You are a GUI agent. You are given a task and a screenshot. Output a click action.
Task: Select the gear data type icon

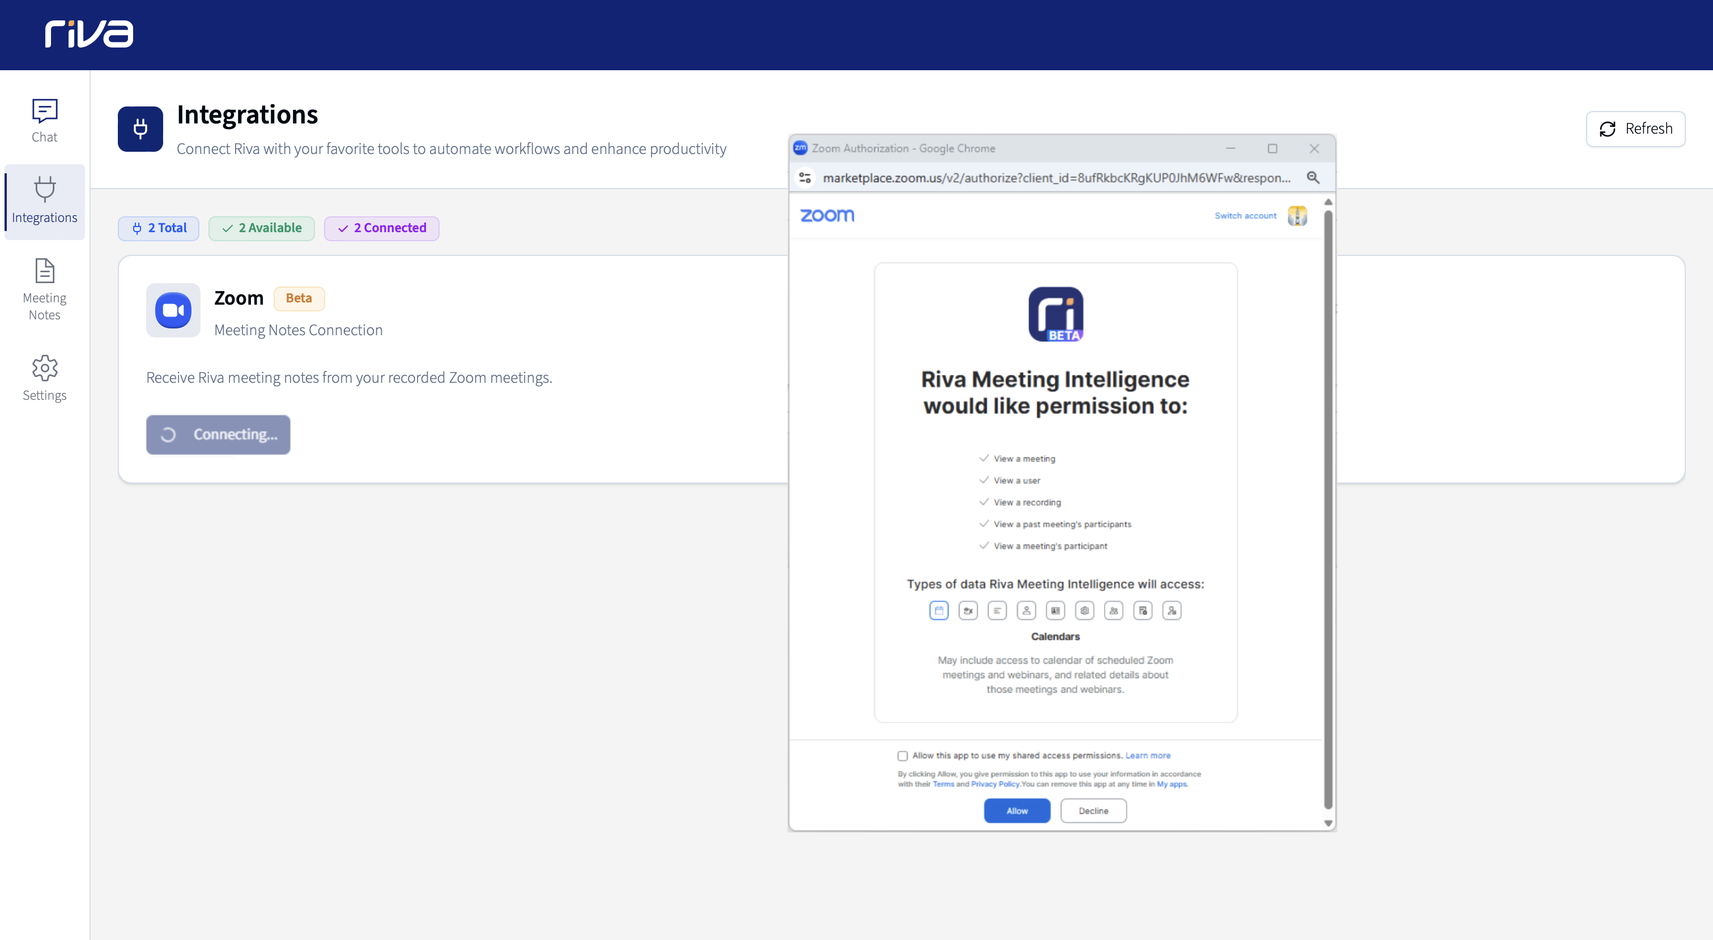pyautogui.click(x=1085, y=610)
